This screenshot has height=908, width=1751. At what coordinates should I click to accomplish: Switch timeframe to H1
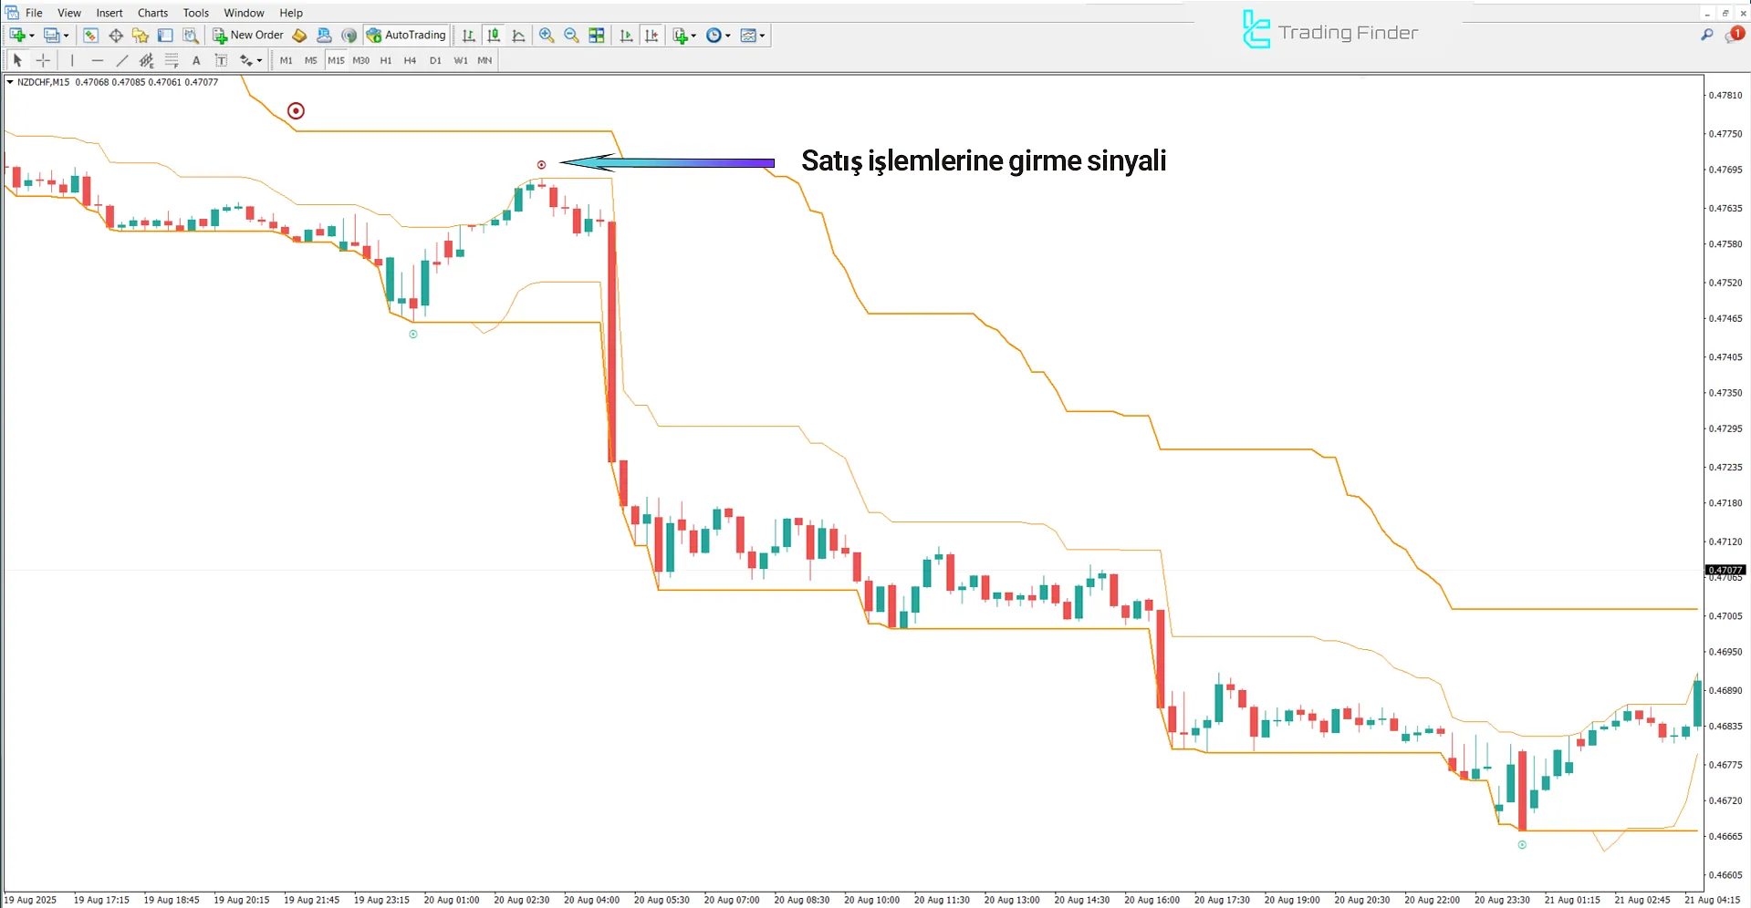click(386, 60)
